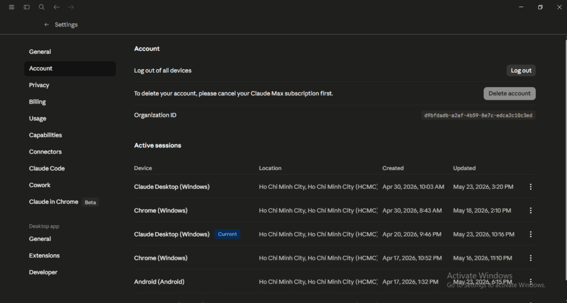Open options for the Android session
The height and width of the screenshot is (303, 567).
(530, 281)
